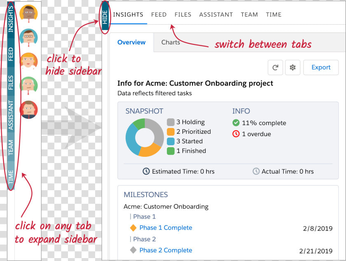Screen dimensions: 346x261
Task: Click 'Data reflects filtered tasks' text
Action: [x=154, y=93]
